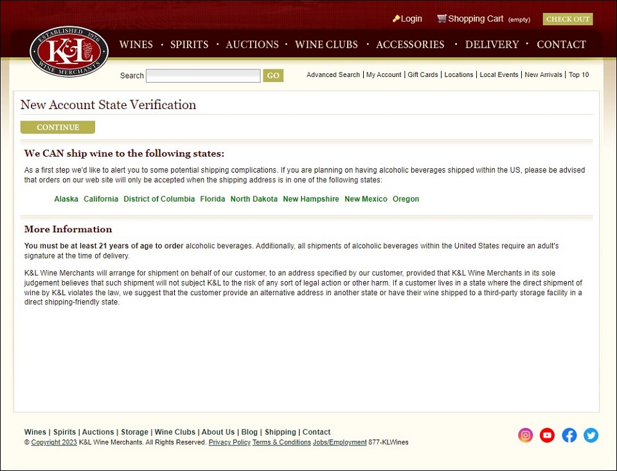Open the Local Events page
Viewport: 617px width, 471px height.
[x=499, y=74]
